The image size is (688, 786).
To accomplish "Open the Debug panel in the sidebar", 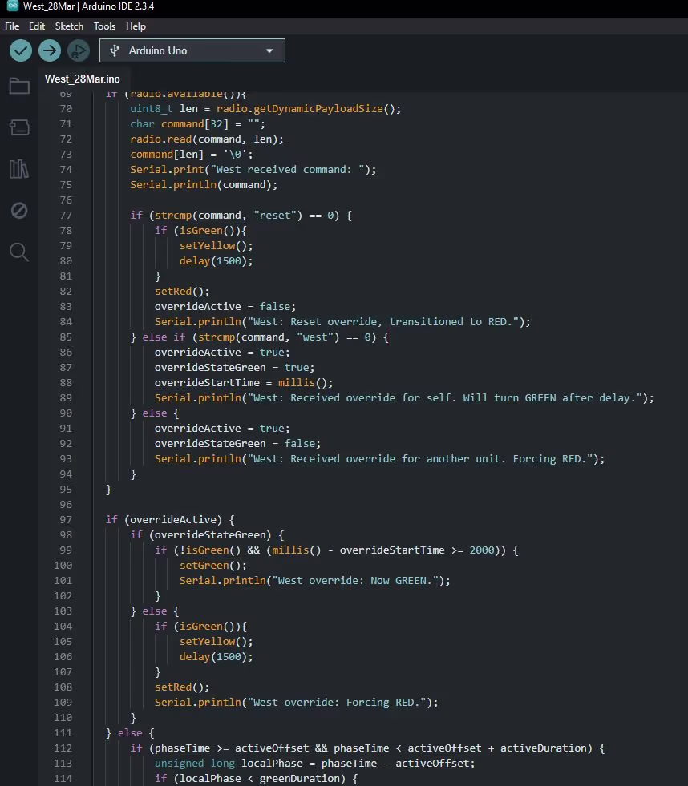I will tap(19, 211).
